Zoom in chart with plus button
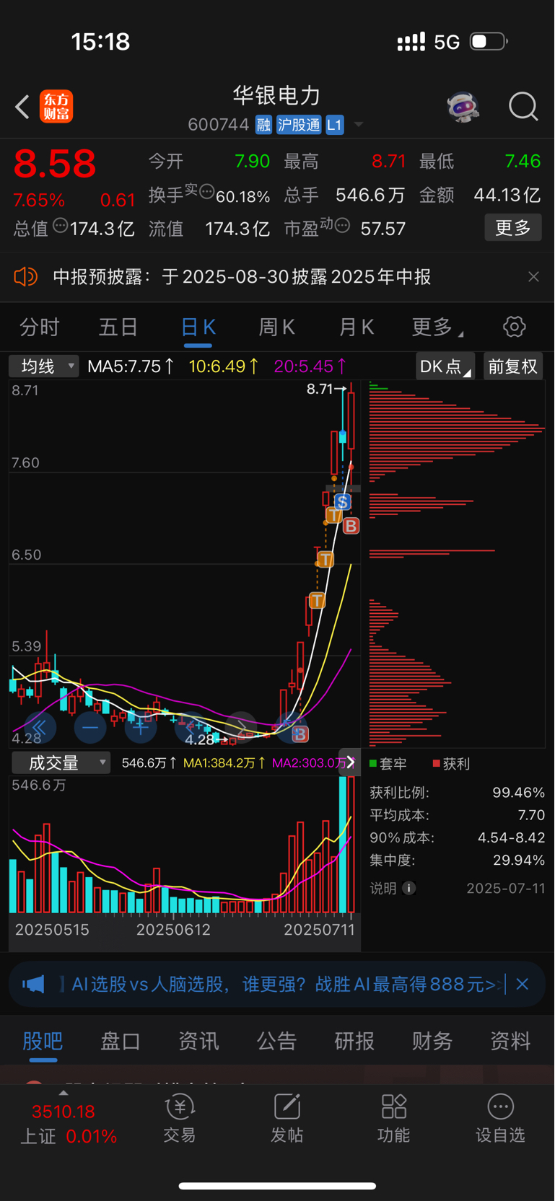 click(x=141, y=727)
